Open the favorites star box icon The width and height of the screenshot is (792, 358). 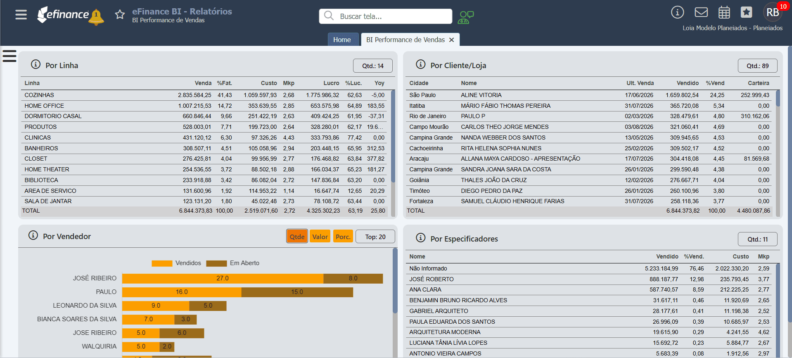pyautogui.click(x=746, y=12)
